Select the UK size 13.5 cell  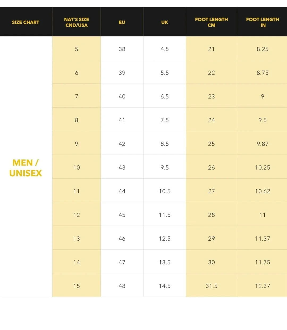tap(164, 262)
